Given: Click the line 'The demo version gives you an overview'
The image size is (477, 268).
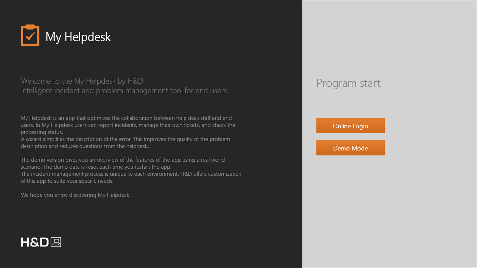Looking at the screenshot, I should 123,160.
